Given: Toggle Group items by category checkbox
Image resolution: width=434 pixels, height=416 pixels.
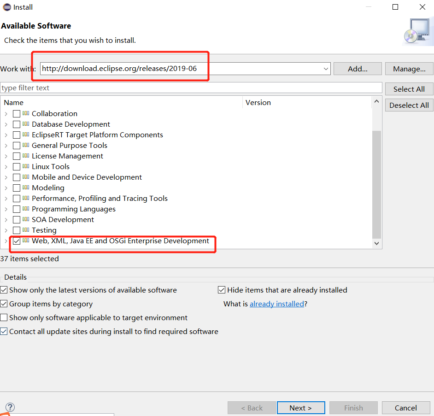Looking at the screenshot, I should click(4, 304).
